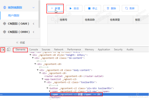Toggle the device toolbar icon in DevTools
This screenshot has height=100, width=149.
pos(9,49)
